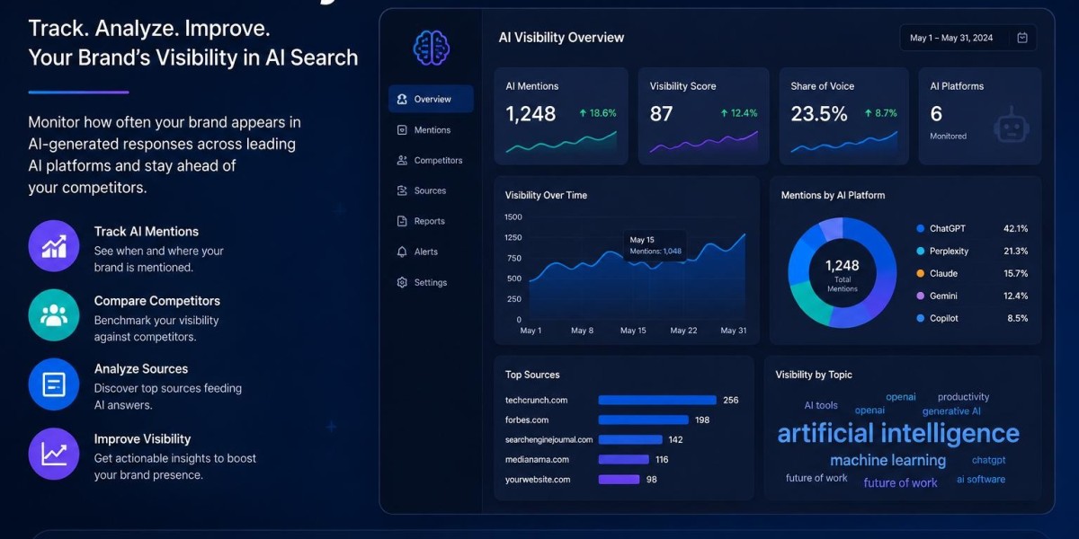Viewport: 1079px width, 539px height.
Task: Select the Overview menu item
Action: pyautogui.click(x=431, y=99)
